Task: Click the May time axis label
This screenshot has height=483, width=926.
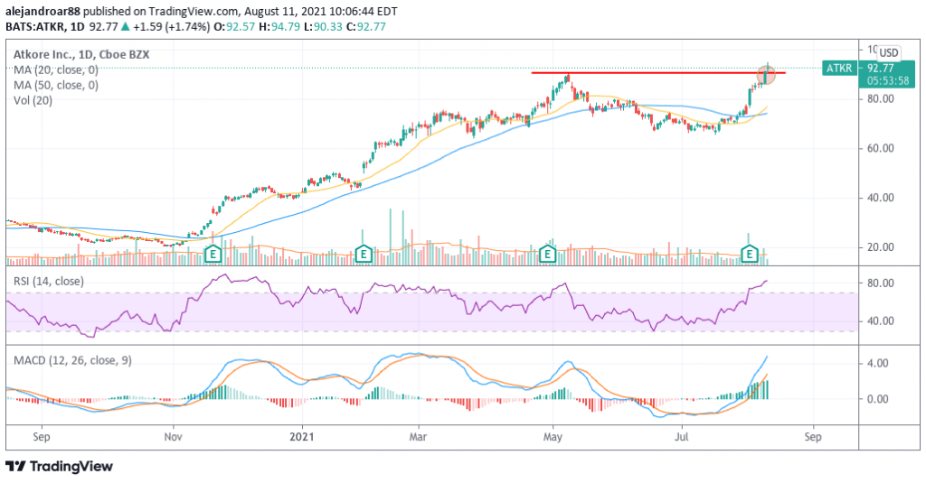Action: (553, 437)
